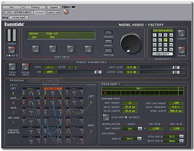This screenshot has height=151, width=194.
Task: Select the Pitch Shift 2 effects block
Action: coord(53,98)
